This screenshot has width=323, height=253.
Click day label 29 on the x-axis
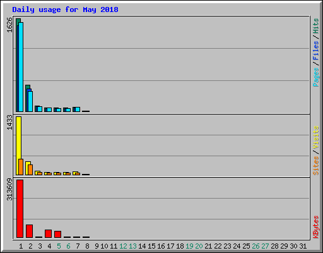284,246
